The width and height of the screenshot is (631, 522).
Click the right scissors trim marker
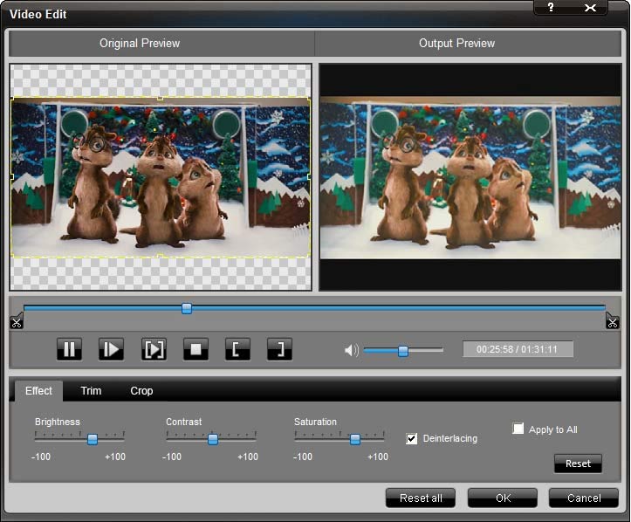pos(612,321)
